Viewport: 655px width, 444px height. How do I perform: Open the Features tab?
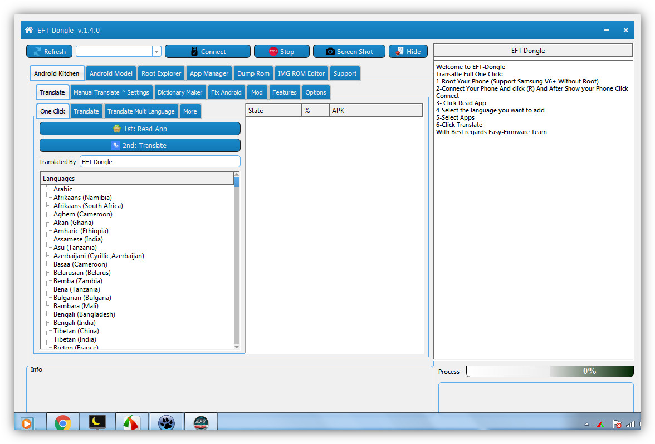(284, 92)
